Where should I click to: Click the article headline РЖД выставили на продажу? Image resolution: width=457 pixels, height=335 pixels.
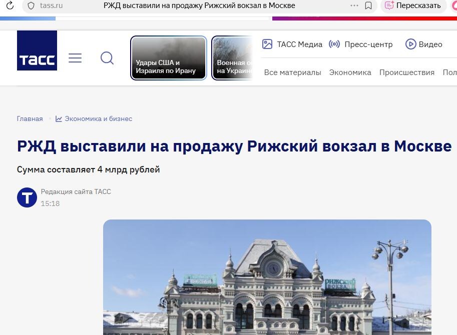[x=234, y=146]
